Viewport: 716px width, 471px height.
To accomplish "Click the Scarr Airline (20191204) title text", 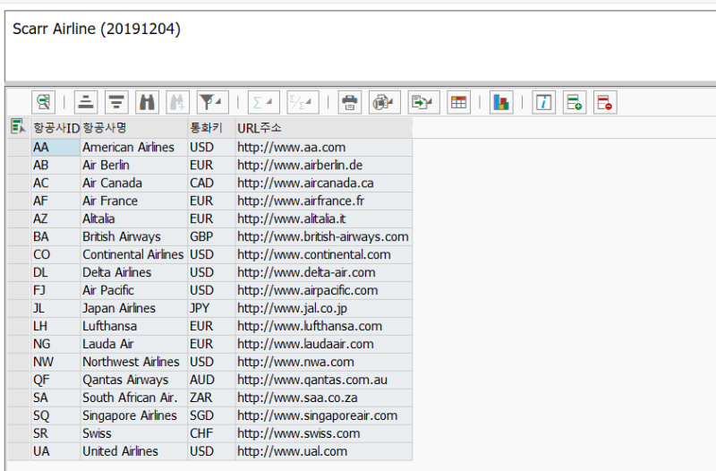I will pos(97,29).
